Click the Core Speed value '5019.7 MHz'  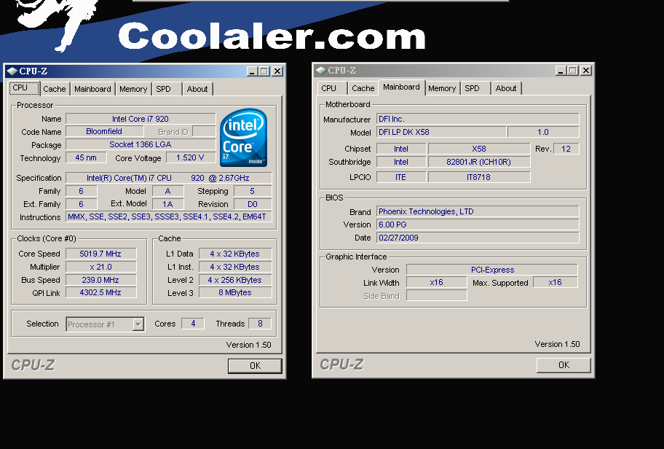[100, 254]
